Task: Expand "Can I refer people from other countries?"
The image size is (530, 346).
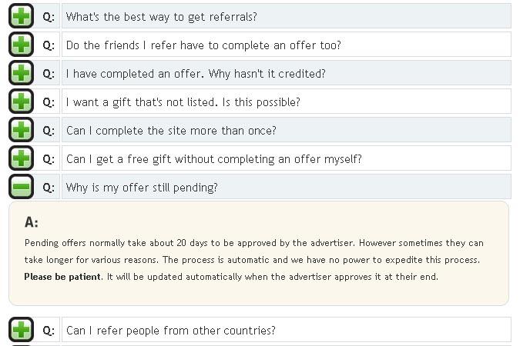Action: 171,331
